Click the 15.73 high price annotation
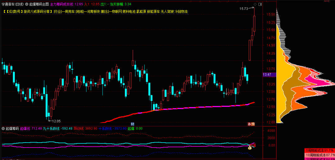Screen dimensions: 335x160 point(243,8)
